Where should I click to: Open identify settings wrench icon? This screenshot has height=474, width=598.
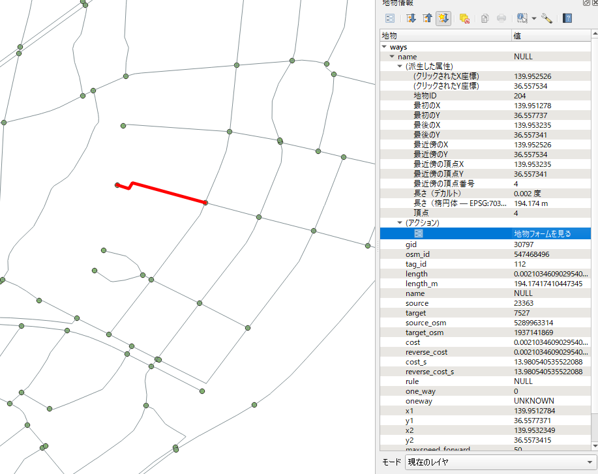(x=546, y=19)
